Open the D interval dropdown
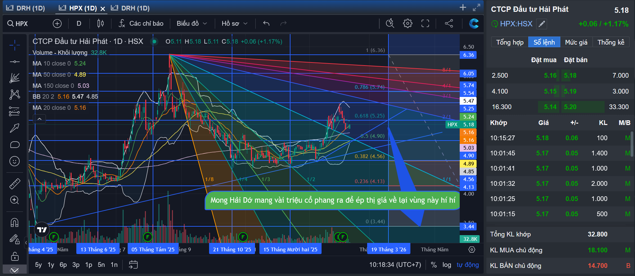The width and height of the screenshot is (635, 276). (x=79, y=23)
